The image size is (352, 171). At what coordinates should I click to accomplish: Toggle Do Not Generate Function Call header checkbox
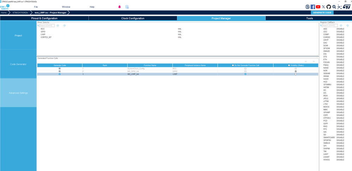click(233, 65)
